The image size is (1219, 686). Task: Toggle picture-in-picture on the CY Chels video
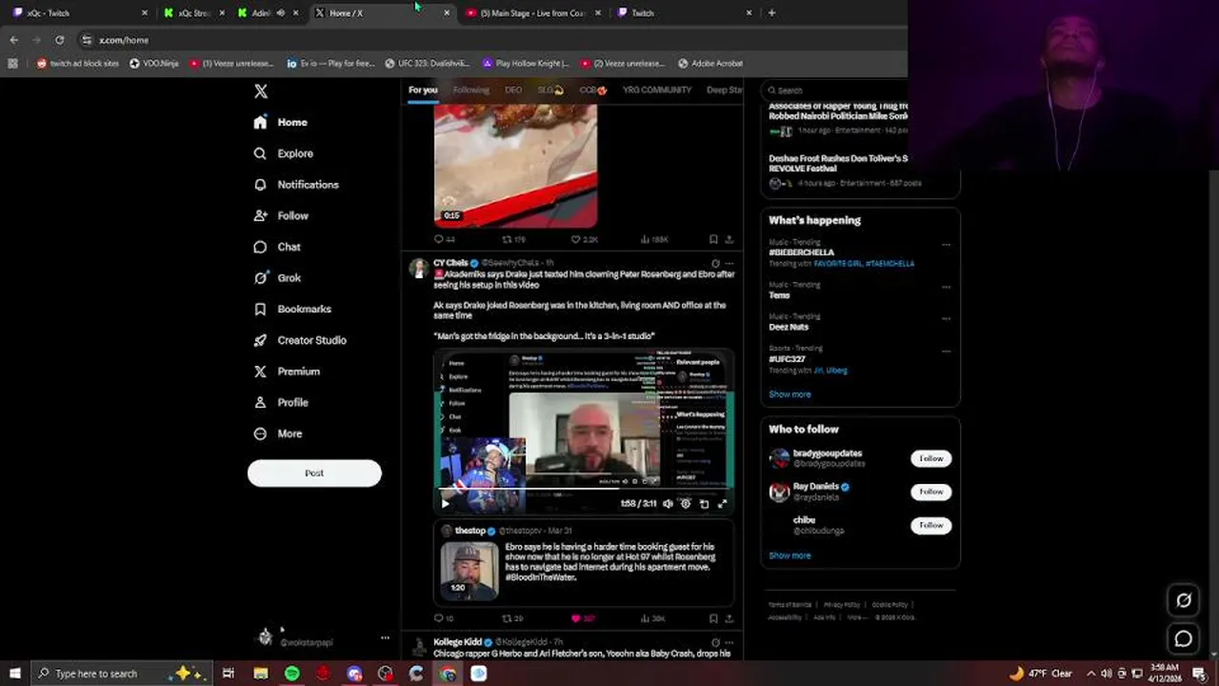point(704,504)
